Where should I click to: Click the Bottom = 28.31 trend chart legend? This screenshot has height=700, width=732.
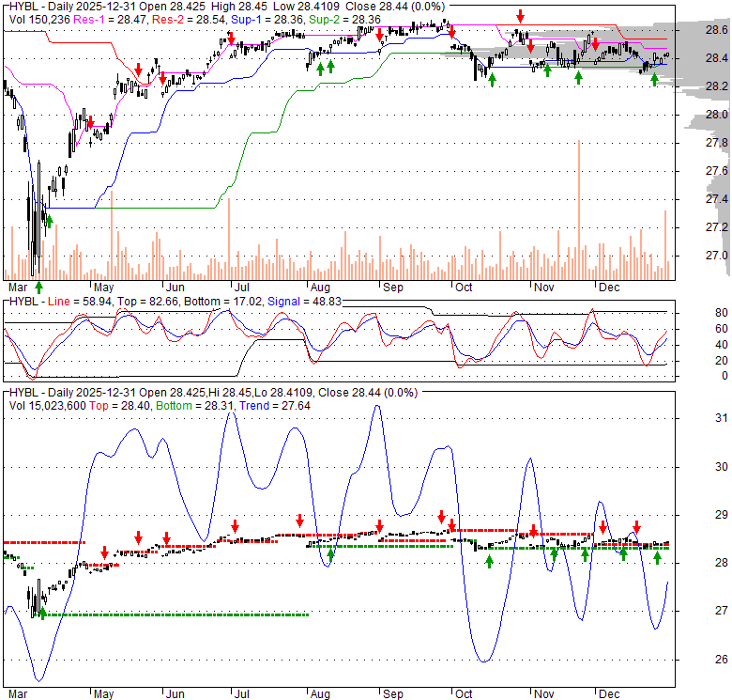[x=194, y=406]
